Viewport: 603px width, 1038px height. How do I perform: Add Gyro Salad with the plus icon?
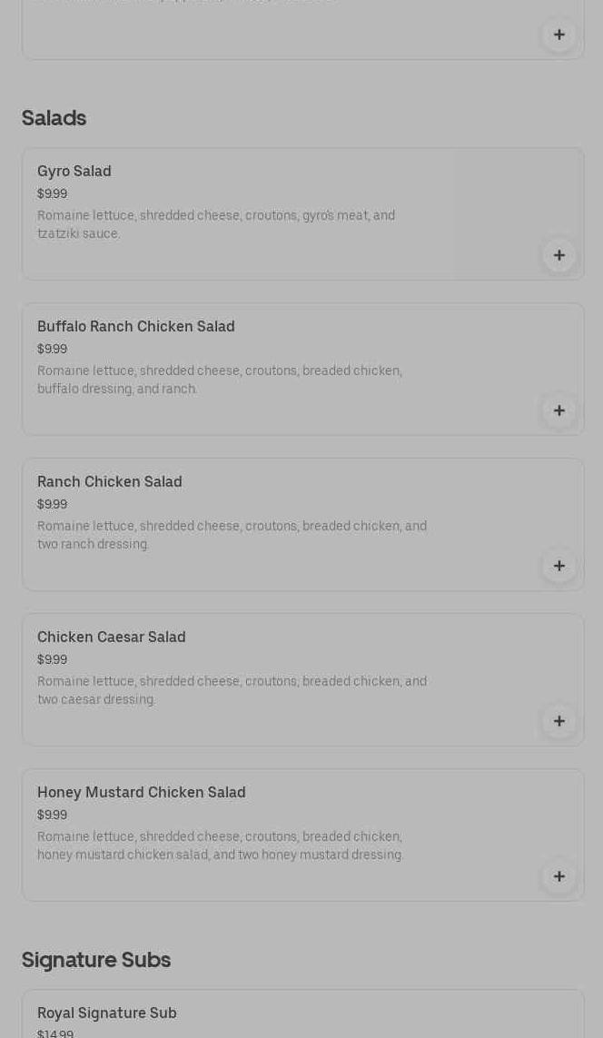coord(559,255)
